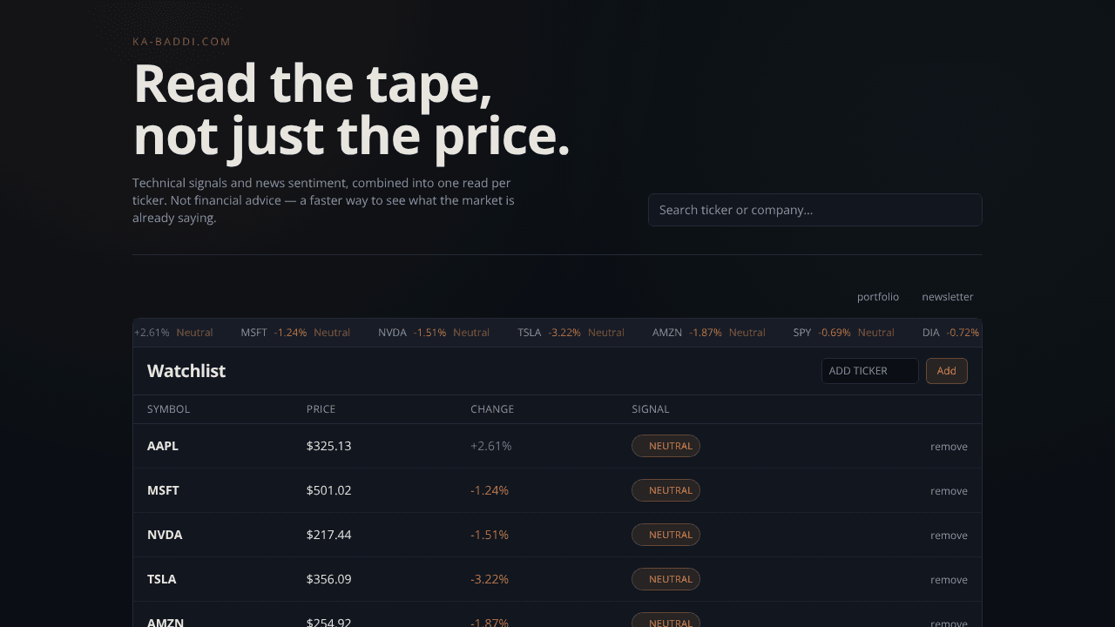Click TSLA in the scrolling ticker tape
The width and height of the screenshot is (1115, 627).
pyautogui.click(x=530, y=333)
